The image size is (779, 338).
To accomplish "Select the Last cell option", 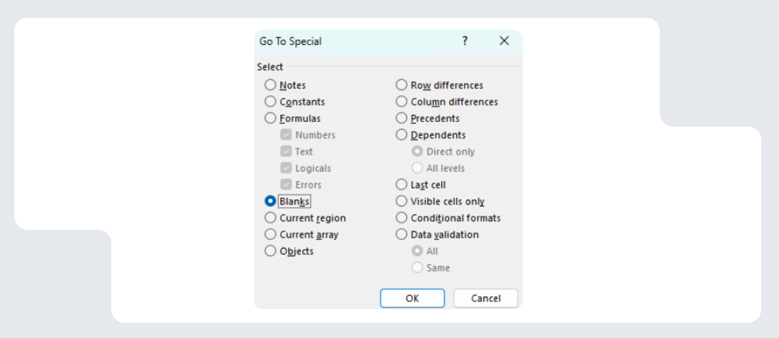I will [x=402, y=185].
